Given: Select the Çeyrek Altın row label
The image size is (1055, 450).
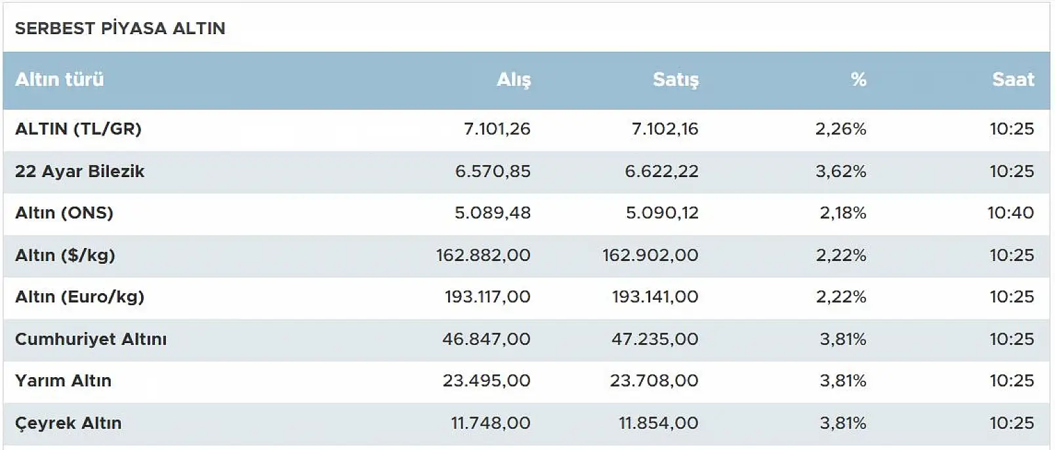Looking at the screenshot, I should [68, 423].
